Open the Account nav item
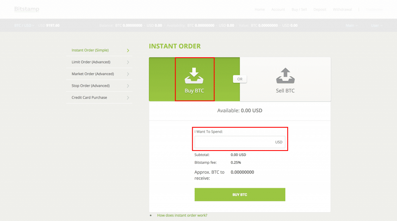The width and height of the screenshot is (397, 221). pyautogui.click(x=278, y=9)
